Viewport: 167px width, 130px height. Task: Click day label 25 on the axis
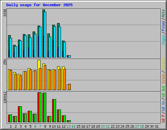click(127, 126)
